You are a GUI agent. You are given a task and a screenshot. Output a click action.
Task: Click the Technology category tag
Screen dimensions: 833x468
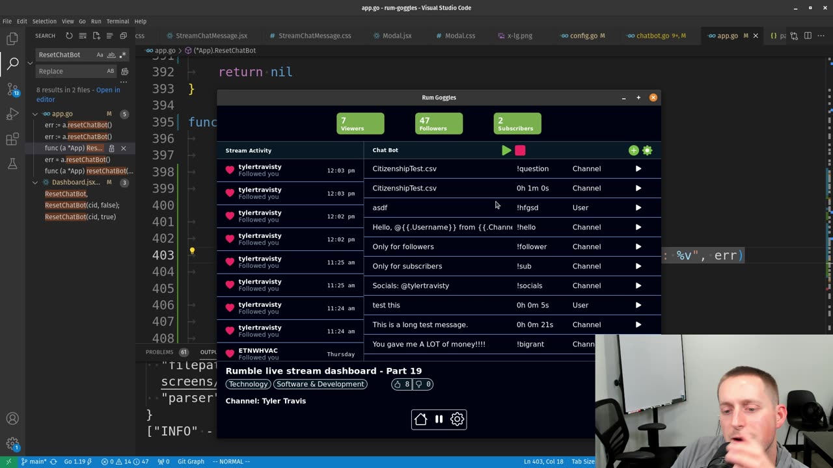[x=248, y=384]
